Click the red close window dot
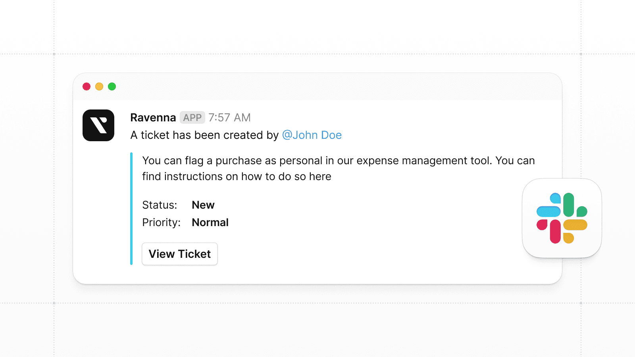This screenshot has height=357, width=635. click(x=87, y=86)
